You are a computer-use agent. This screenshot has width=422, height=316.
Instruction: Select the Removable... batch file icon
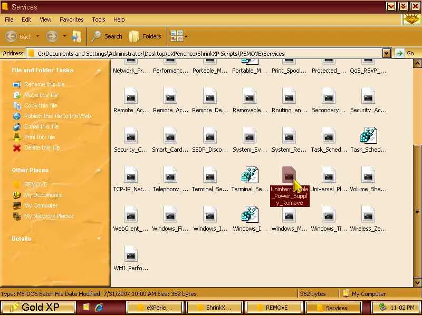pos(250,96)
